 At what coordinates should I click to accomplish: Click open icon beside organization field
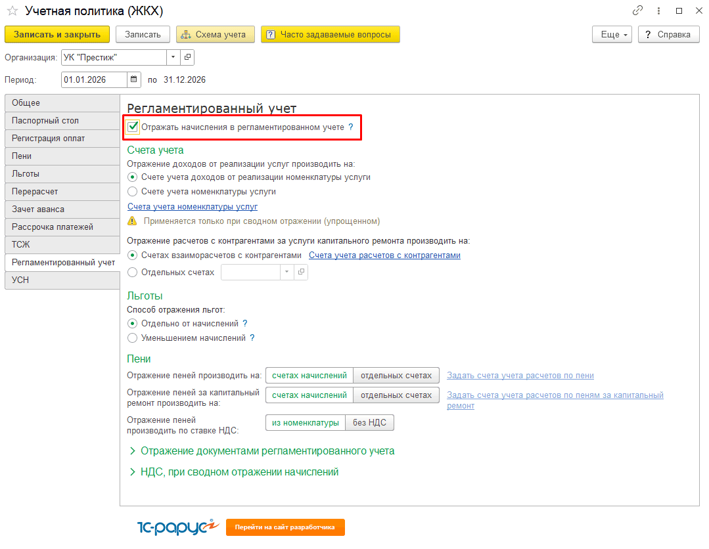187,58
